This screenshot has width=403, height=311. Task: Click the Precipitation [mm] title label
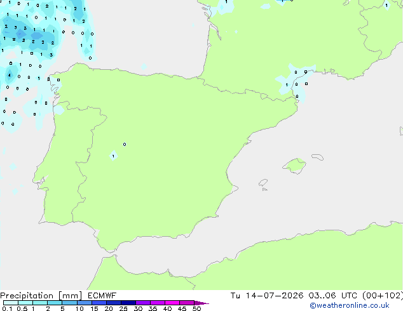pyautogui.click(x=41, y=296)
